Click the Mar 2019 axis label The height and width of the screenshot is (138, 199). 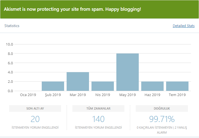tap(78, 95)
